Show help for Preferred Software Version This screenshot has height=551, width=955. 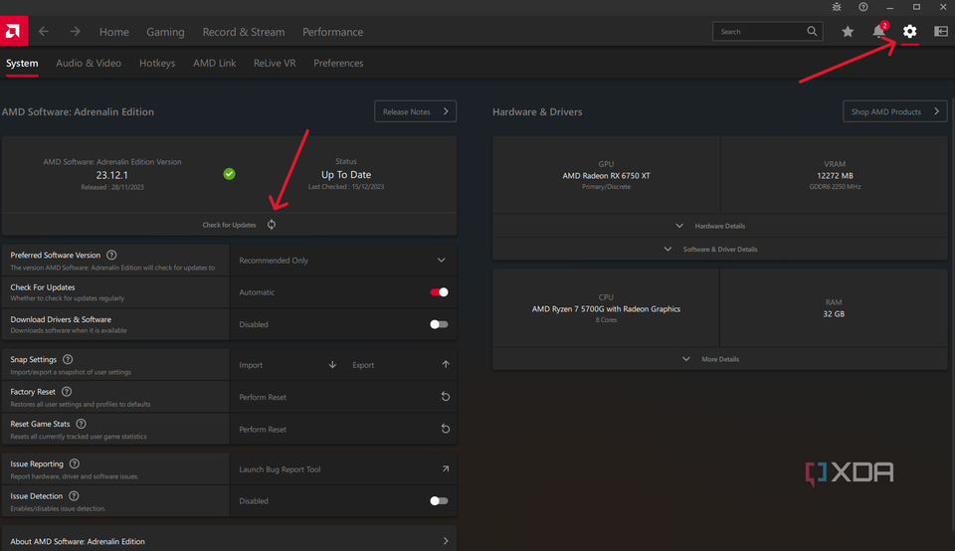pyautogui.click(x=111, y=255)
